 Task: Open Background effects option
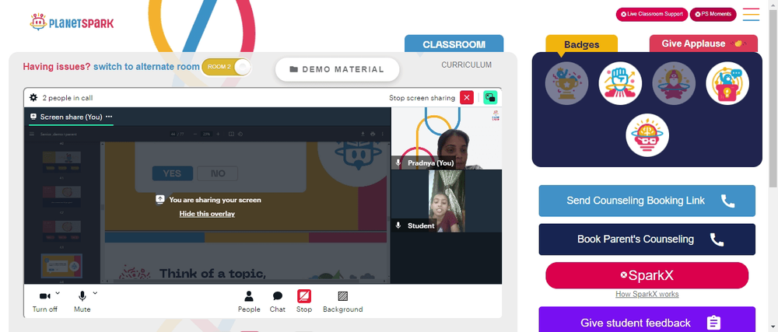click(x=343, y=302)
